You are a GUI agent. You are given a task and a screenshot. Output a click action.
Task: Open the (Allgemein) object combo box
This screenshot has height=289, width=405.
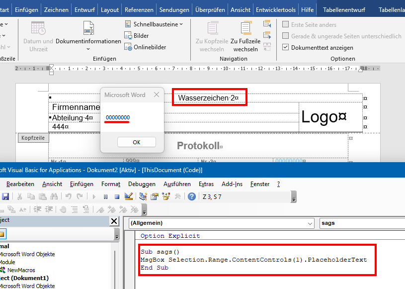(221, 223)
